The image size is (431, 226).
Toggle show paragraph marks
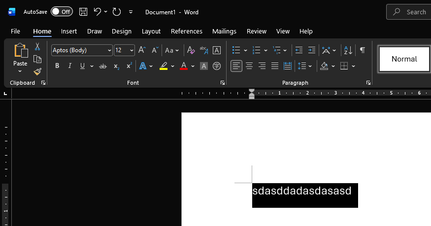click(363, 50)
